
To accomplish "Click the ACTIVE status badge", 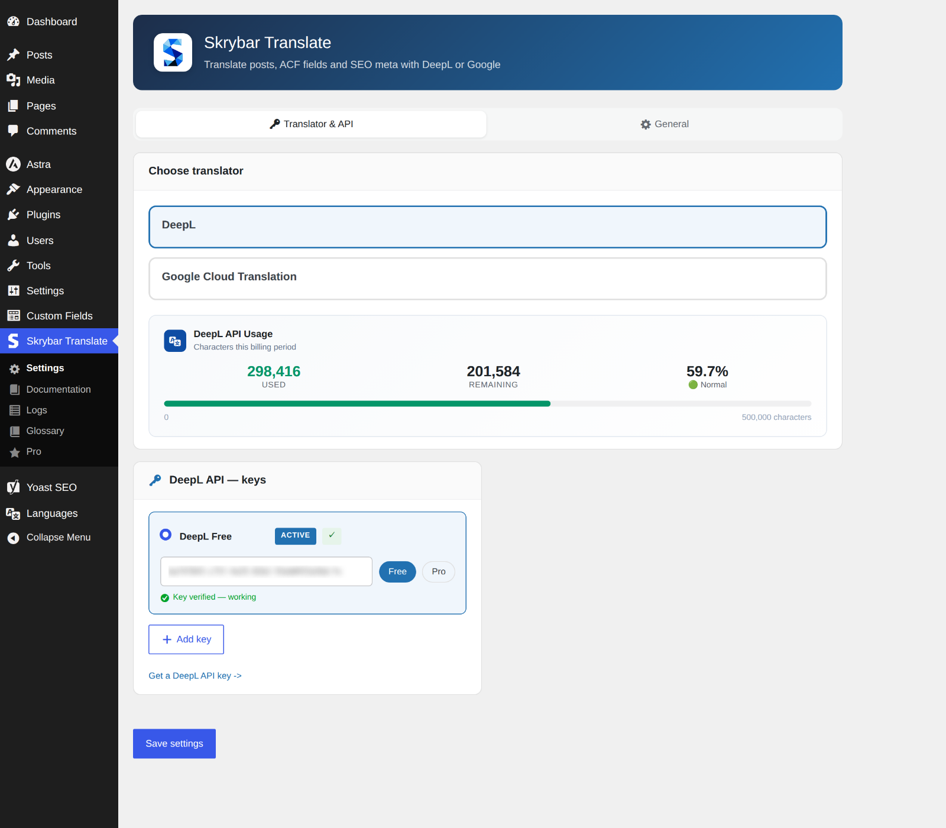I will point(296,536).
